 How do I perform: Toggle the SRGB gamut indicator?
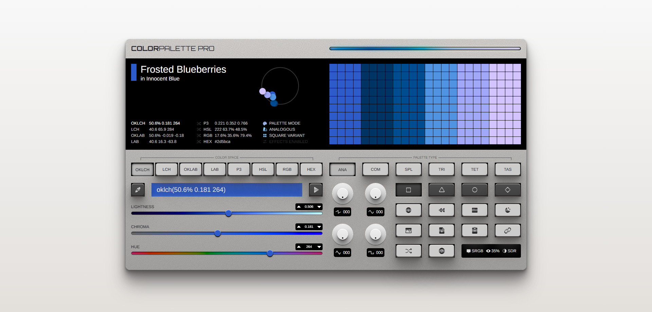pos(474,251)
